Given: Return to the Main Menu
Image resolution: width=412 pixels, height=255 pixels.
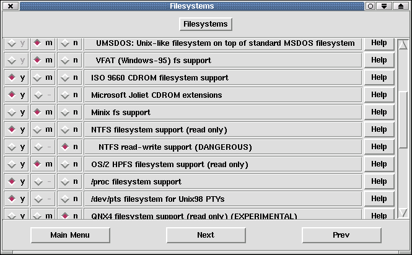Looking at the screenshot, I should pyautogui.click(x=70, y=235).
